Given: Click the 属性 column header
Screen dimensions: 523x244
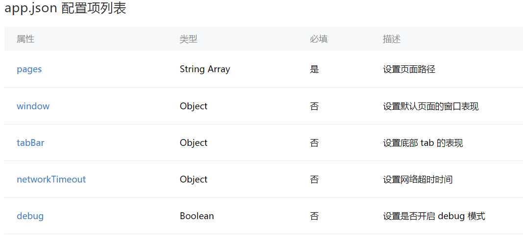Looking at the screenshot, I should 25,39.
